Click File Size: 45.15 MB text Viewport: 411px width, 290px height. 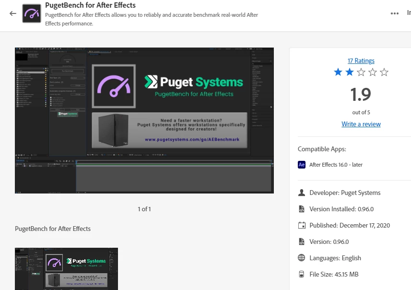(334, 274)
